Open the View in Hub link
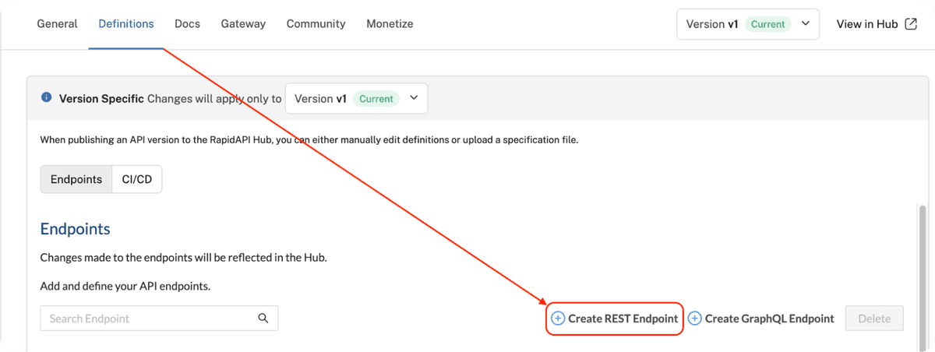Viewport: 935px width, 352px height. pos(867,24)
